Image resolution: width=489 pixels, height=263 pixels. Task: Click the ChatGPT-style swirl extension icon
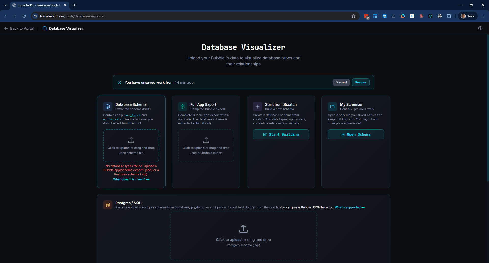[x=440, y=16]
